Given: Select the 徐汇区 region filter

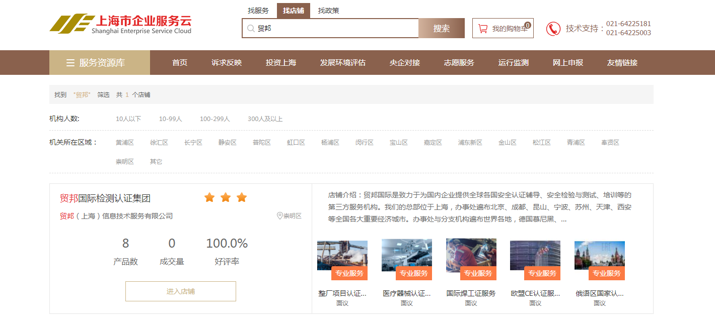Looking at the screenshot, I should click(x=159, y=142).
